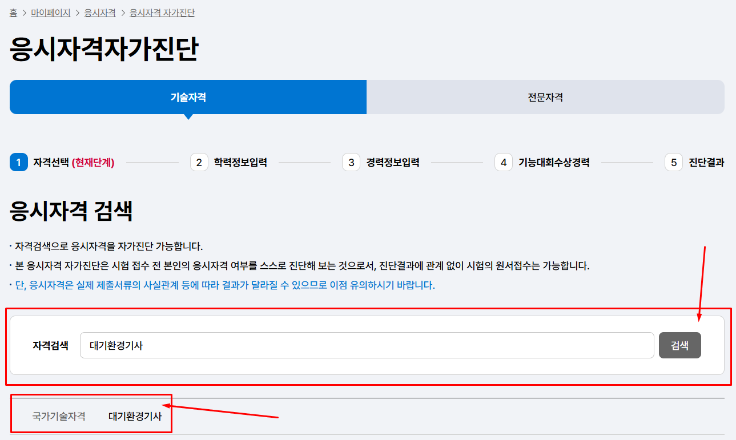Select the 기술자격 tab
736x440 pixels.
[x=187, y=97]
